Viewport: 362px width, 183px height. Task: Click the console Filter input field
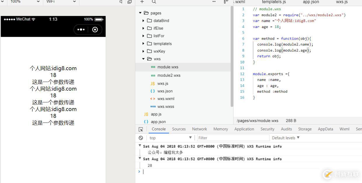tap(233, 138)
